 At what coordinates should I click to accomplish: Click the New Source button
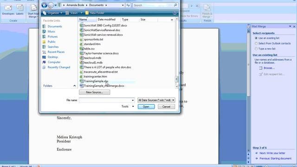(94, 92)
